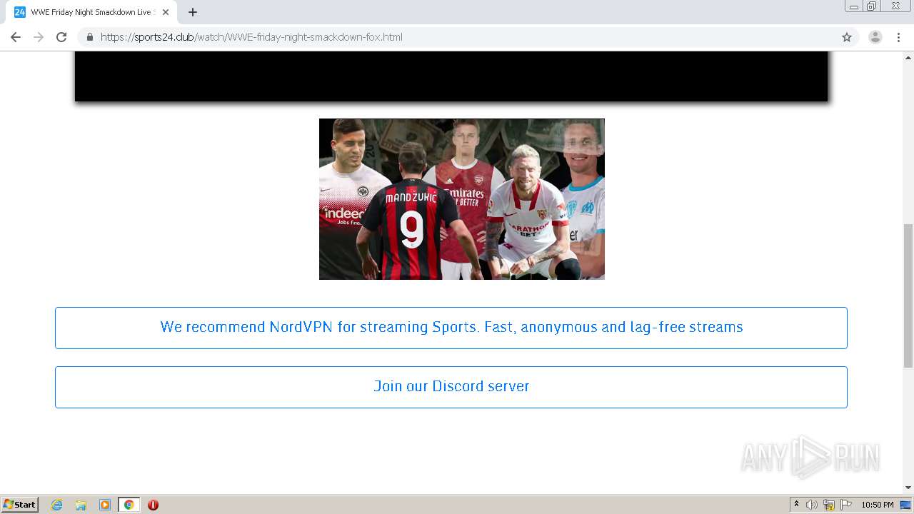Launch Internet Explorer from taskbar

[x=57, y=505]
